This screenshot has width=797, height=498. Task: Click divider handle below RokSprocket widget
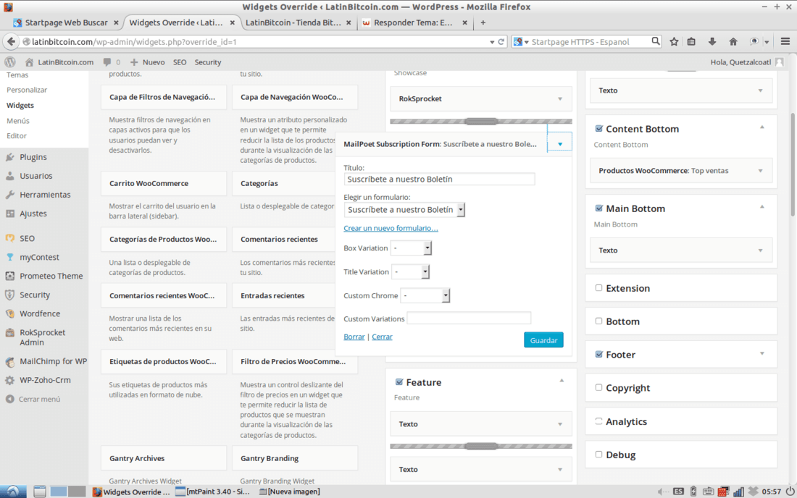coord(481,122)
